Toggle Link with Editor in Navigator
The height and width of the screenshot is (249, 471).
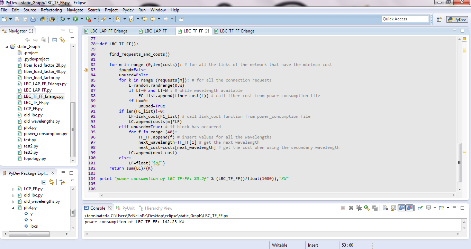click(x=62, y=40)
